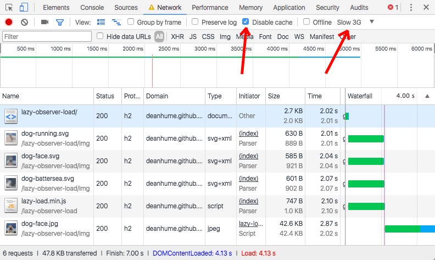Enable Group by frame checkbox
Viewport: 435px width, 260px height.
pos(130,21)
